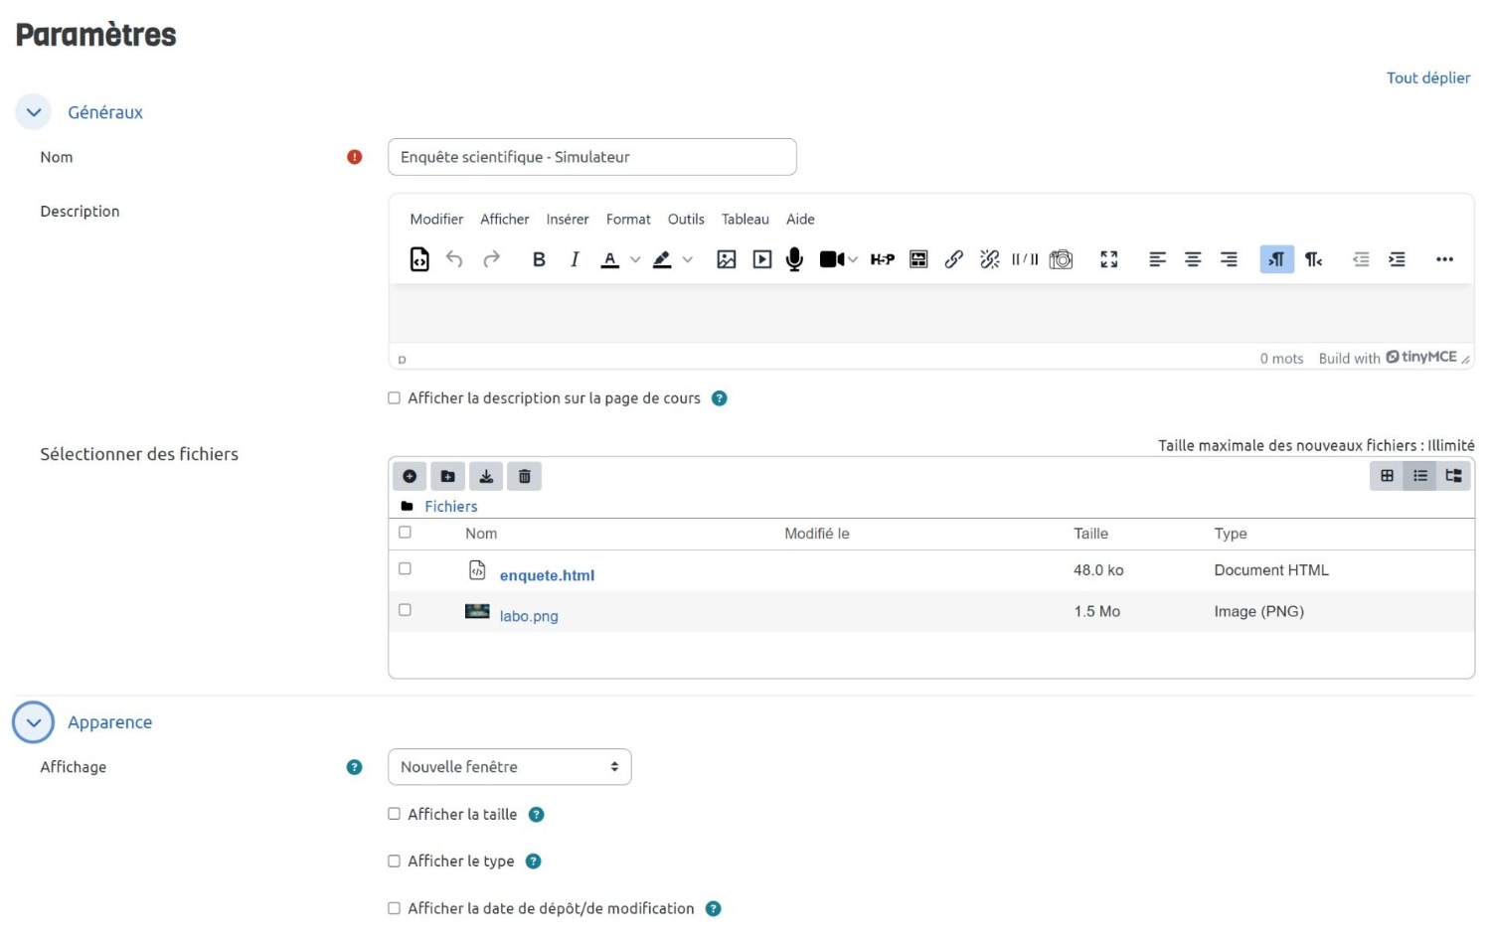
Task: Click the delete trash icon in file manager
Action: pos(525,477)
